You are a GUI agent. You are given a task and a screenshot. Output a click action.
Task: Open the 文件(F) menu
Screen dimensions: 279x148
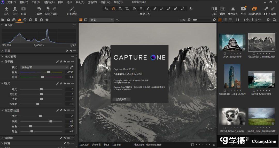(x=12, y=2)
